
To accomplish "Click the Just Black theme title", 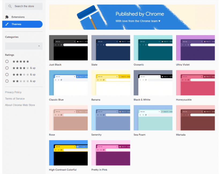I will click(55, 65).
